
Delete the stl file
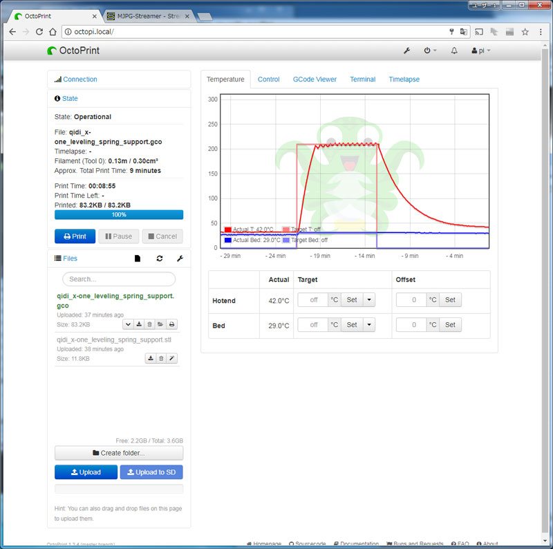click(x=161, y=358)
